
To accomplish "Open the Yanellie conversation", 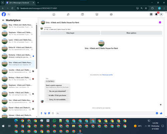I will (18, 94).
